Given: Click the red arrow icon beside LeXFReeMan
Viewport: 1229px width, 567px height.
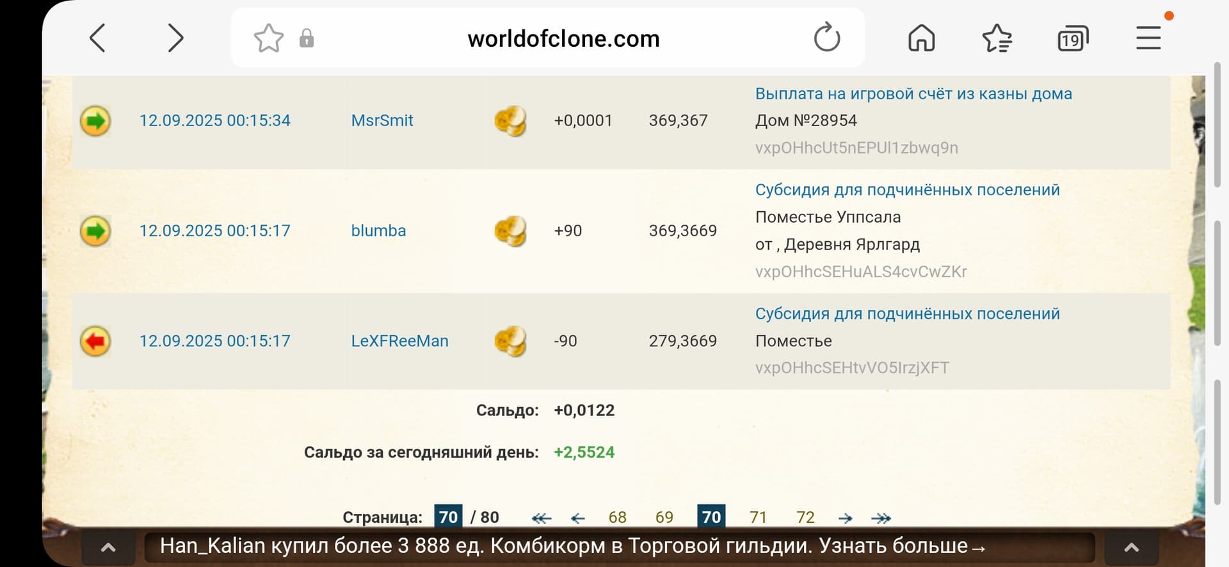Looking at the screenshot, I should point(95,341).
